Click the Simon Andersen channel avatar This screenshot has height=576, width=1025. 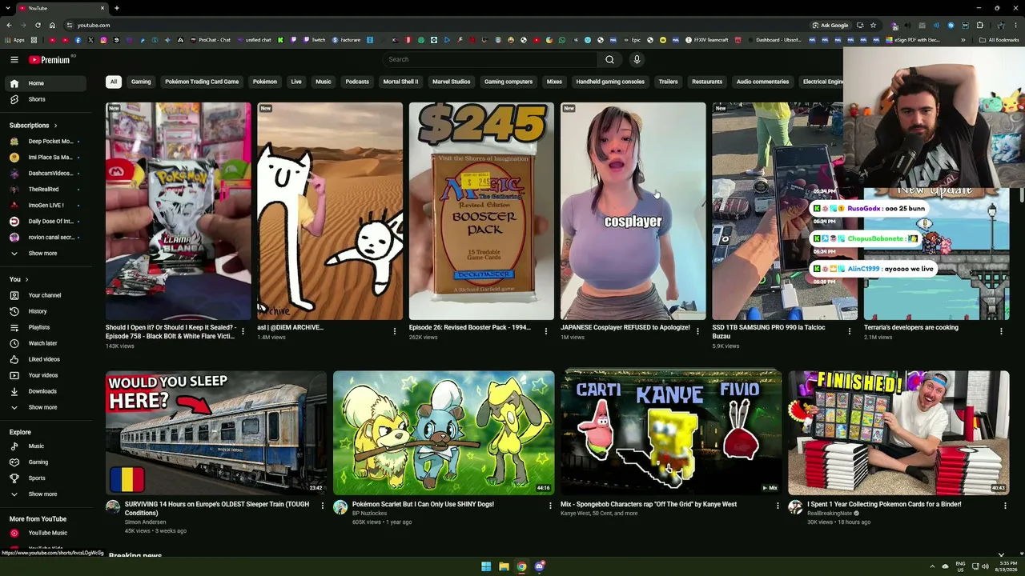113,507
